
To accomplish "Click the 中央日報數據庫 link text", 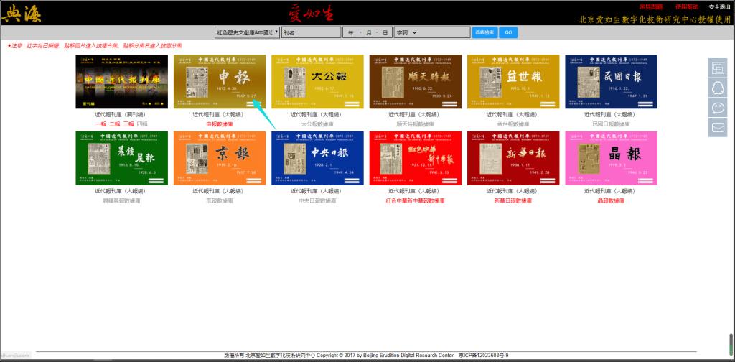I will [x=317, y=200].
